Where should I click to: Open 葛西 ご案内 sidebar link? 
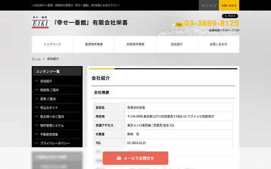pos(48,99)
